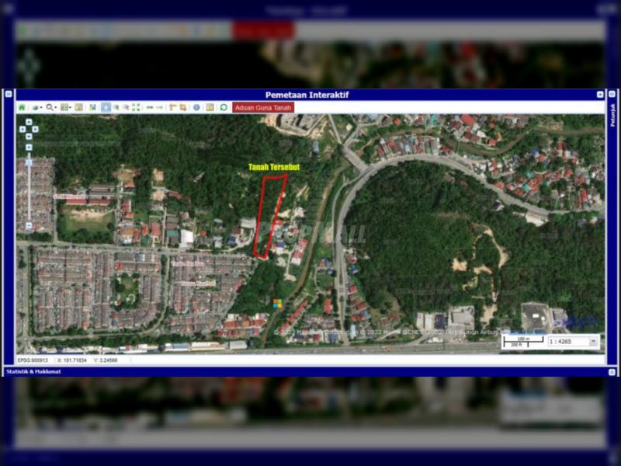Click the next view right arrow
This screenshot has width=621, height=466.
[x=160, y=108]
